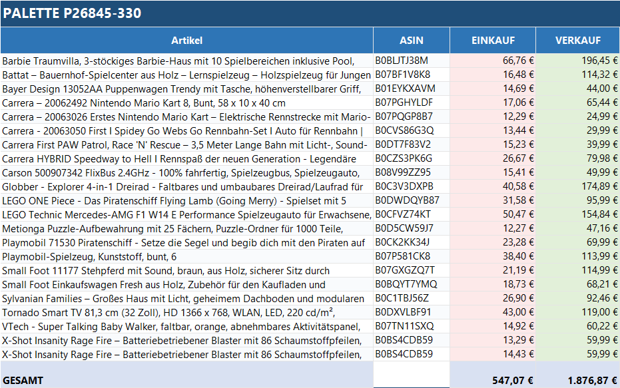Screen dimensions: 620x388
Task: Click the Carrera HYBRID Speedway to Hell row
Action: coord(186,158)
